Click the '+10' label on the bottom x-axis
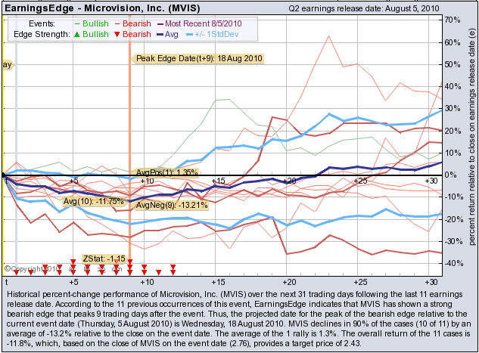479x353 pixels. tap(148, 282)
